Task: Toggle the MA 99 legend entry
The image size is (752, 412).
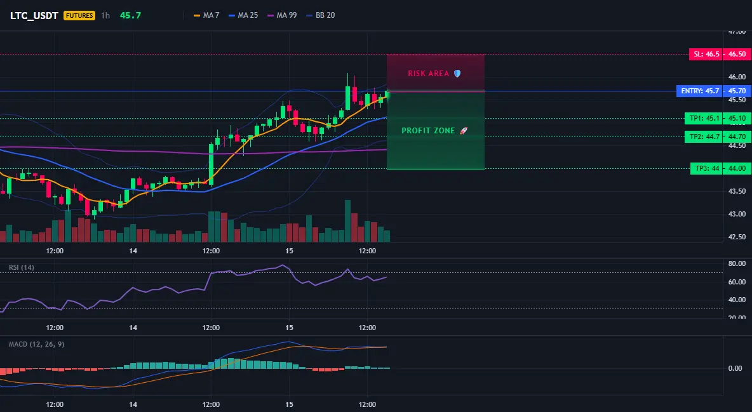Action: (282, 15)
